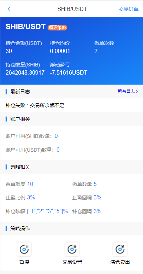Click 持仓金额(USDT) value 30
The width and height of the screenshot is (143, 274).
pos(9,51)
